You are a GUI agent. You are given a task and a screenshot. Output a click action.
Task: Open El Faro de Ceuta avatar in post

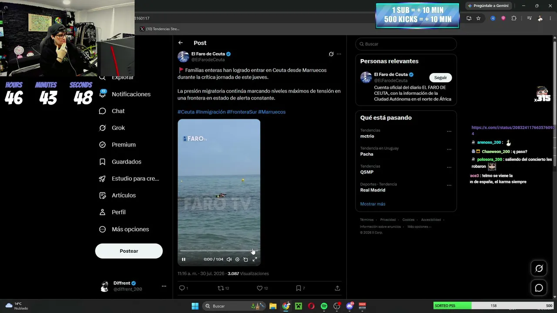[183, 57]
